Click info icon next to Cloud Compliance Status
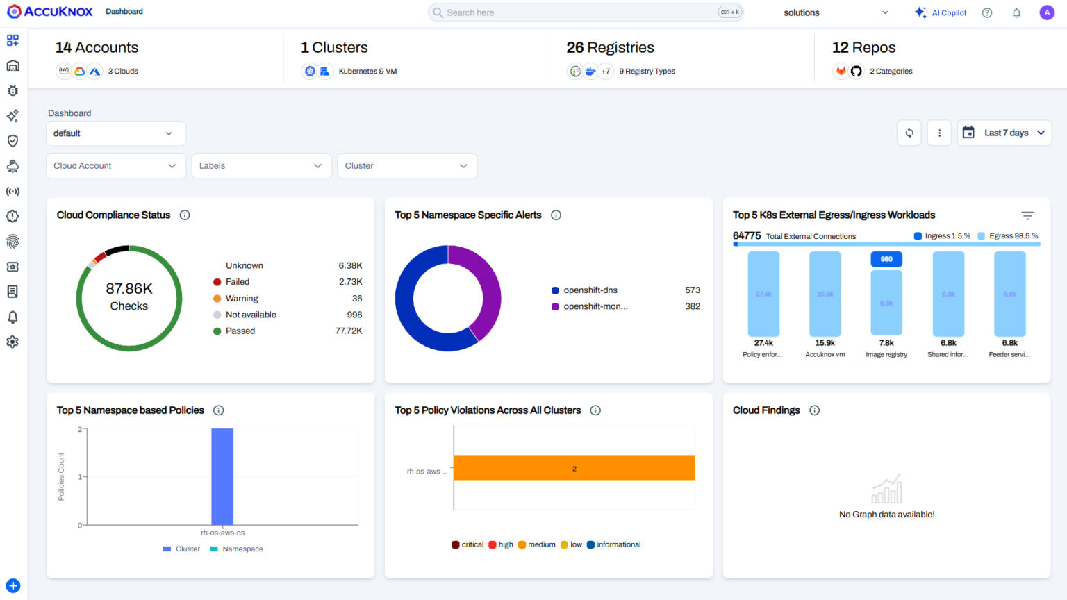Screen dimensions: 1067x600 click(185, 215)
